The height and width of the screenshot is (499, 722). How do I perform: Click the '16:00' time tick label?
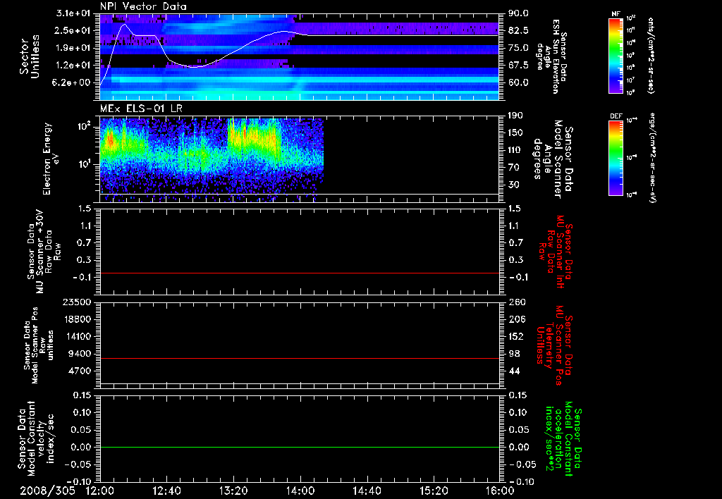click(x=500, y=491)
